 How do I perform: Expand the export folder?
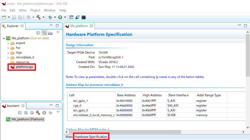[8, 43]
